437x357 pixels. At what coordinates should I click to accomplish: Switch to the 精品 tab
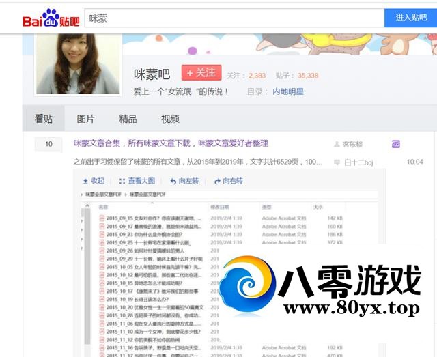128,119
